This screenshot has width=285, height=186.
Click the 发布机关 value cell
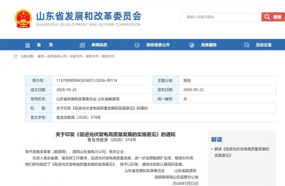pyautogui.click(x=102, y=99)
